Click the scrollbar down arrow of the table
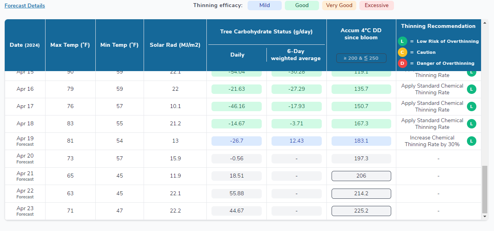The height and width of the screenshot is (231, 494). click(485, 216)
